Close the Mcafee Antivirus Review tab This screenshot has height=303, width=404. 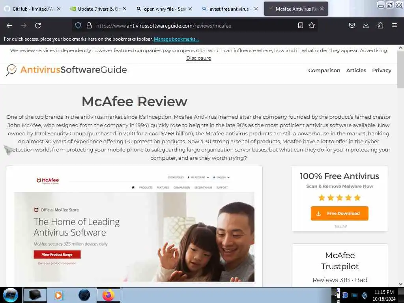pyautogui.click(x=322, y=9)
